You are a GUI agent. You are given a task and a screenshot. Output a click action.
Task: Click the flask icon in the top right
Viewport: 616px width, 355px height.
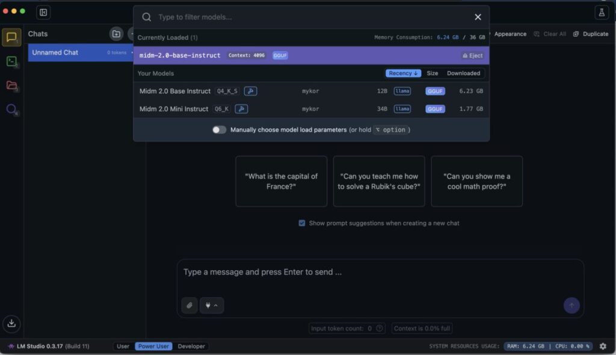coord(602,13)
